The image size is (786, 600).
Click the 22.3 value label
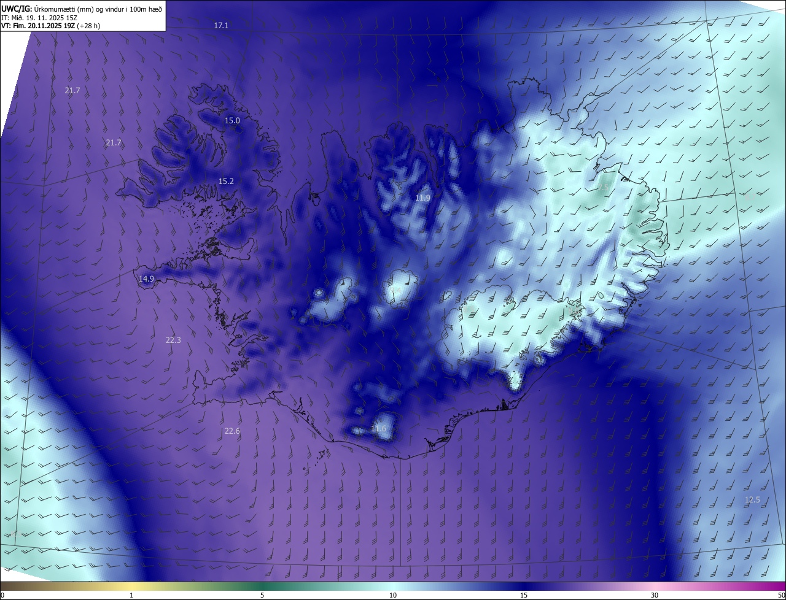pos(173,340)
